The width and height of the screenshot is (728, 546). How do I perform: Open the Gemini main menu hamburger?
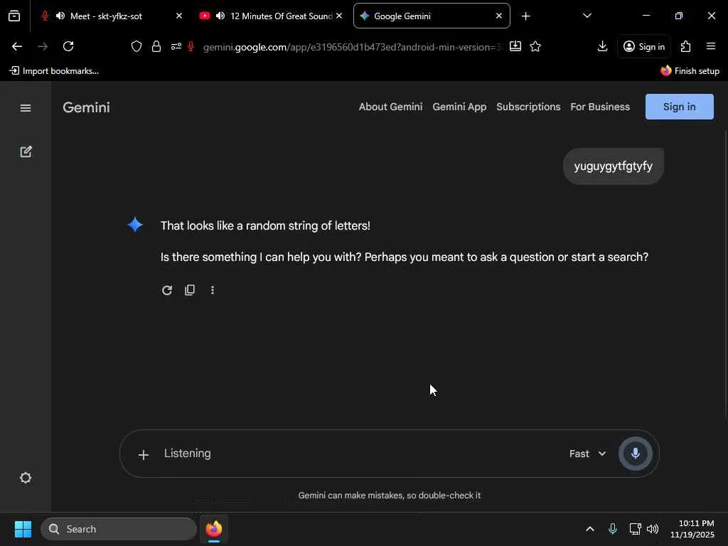[26, 108]
